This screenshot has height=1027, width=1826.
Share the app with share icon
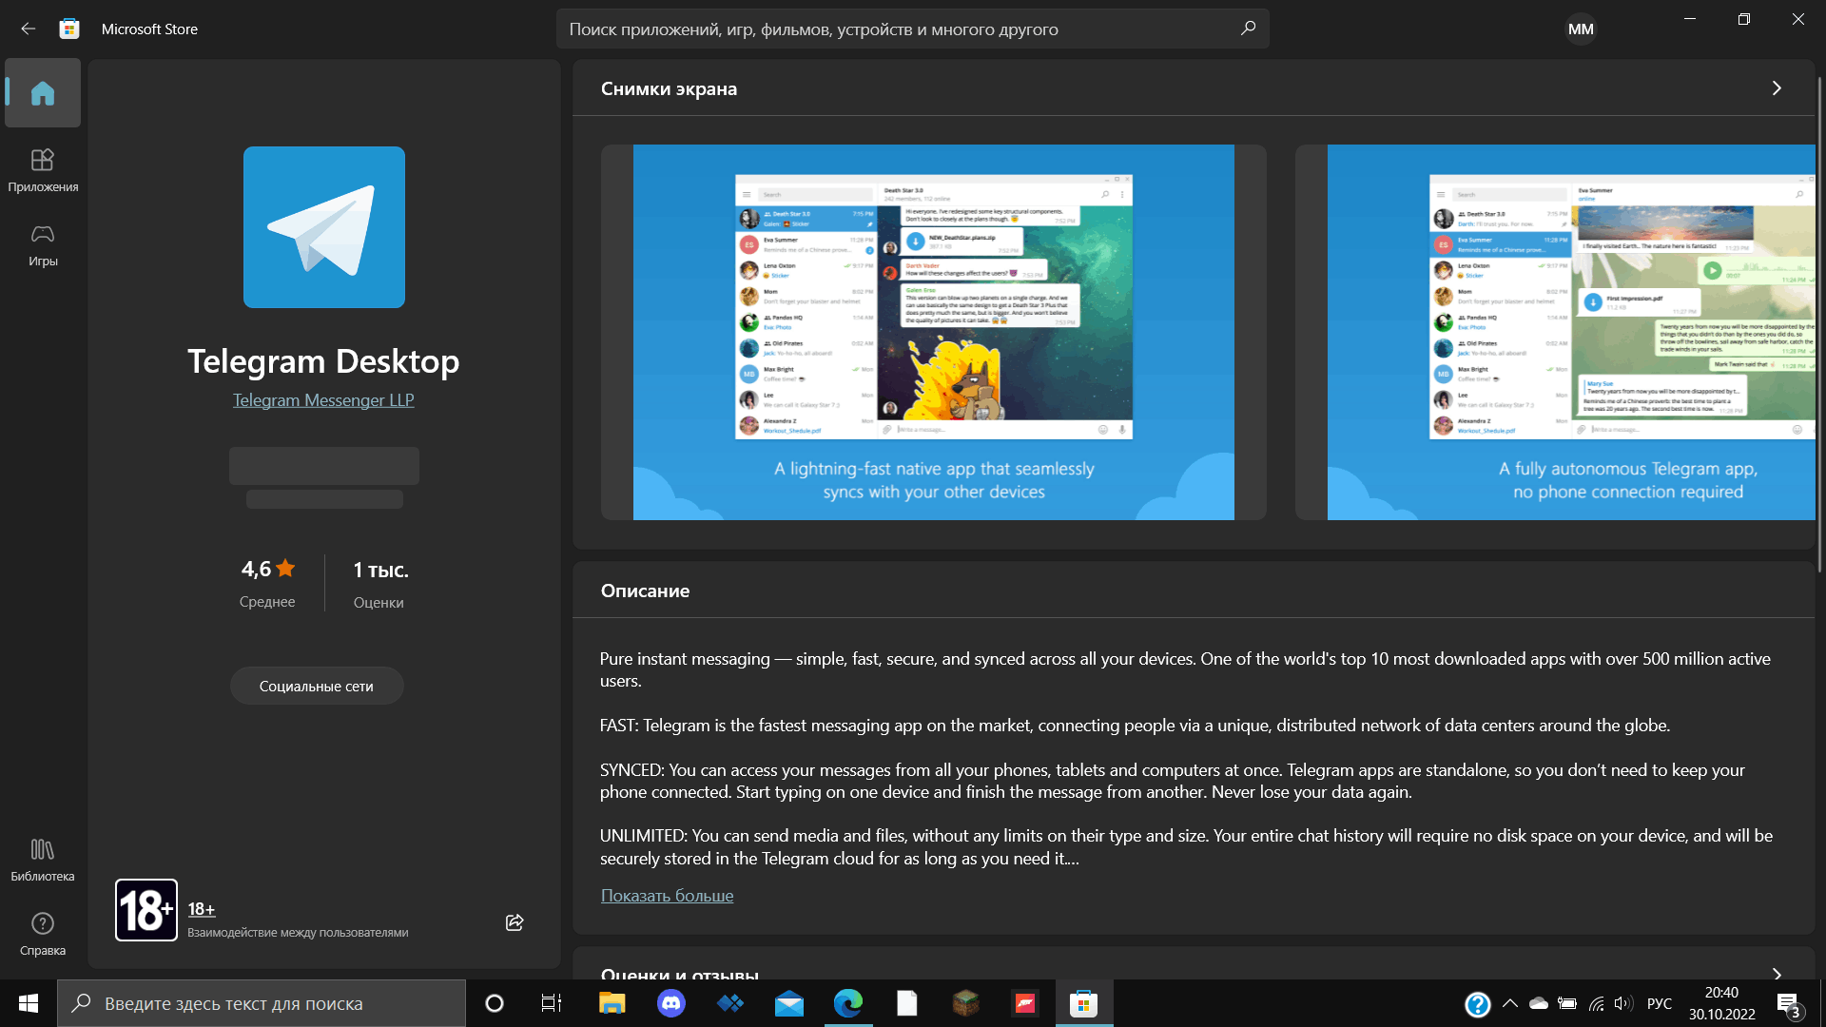tap(515, 922)
